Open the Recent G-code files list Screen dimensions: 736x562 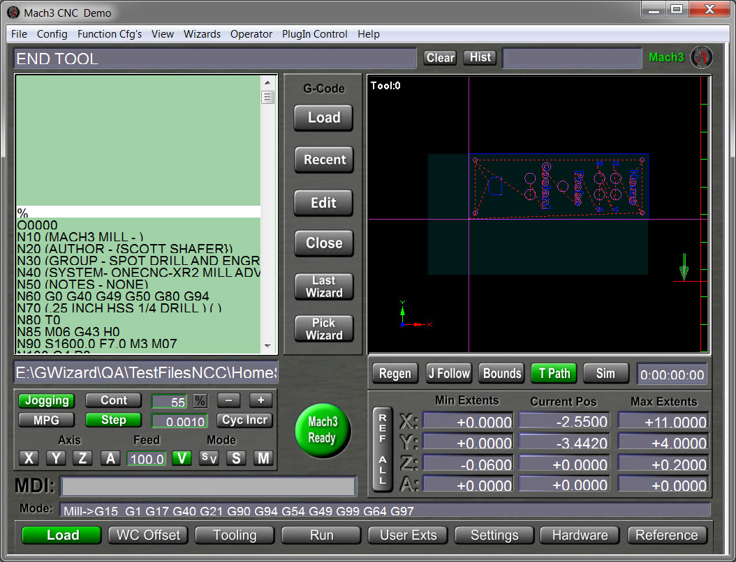pos(323,160)
